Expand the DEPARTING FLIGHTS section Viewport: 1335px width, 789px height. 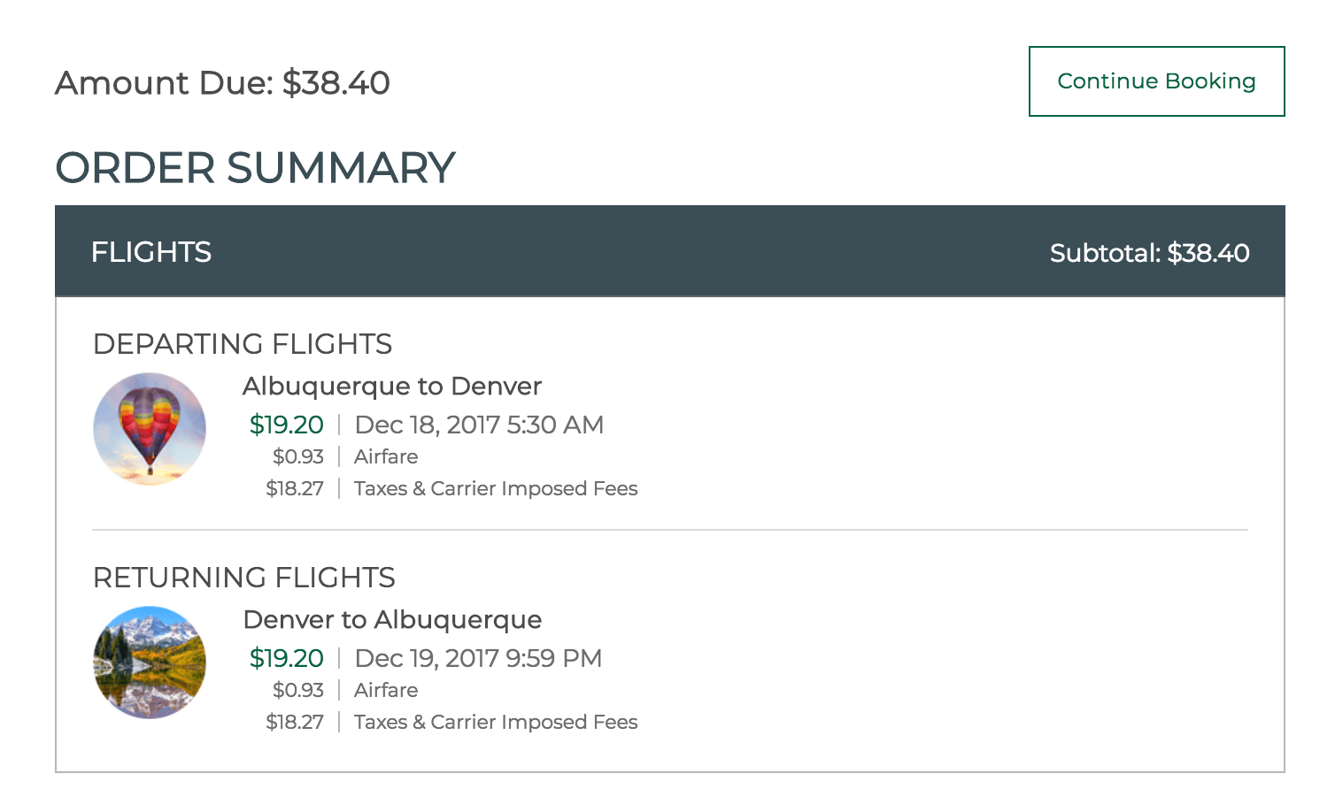pyautogui.click(x=242, y=344)
